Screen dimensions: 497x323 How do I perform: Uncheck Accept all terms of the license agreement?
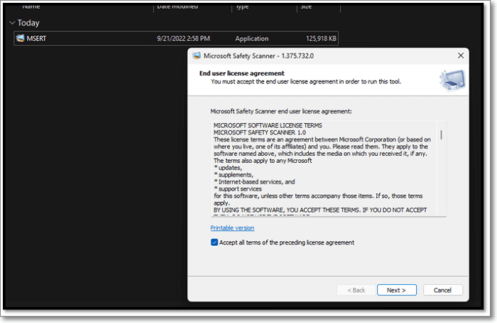tap(214, 242)
